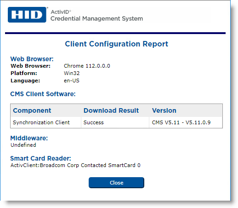
Task: Click the Download Result column header
Action: click(x=111, y=110)
